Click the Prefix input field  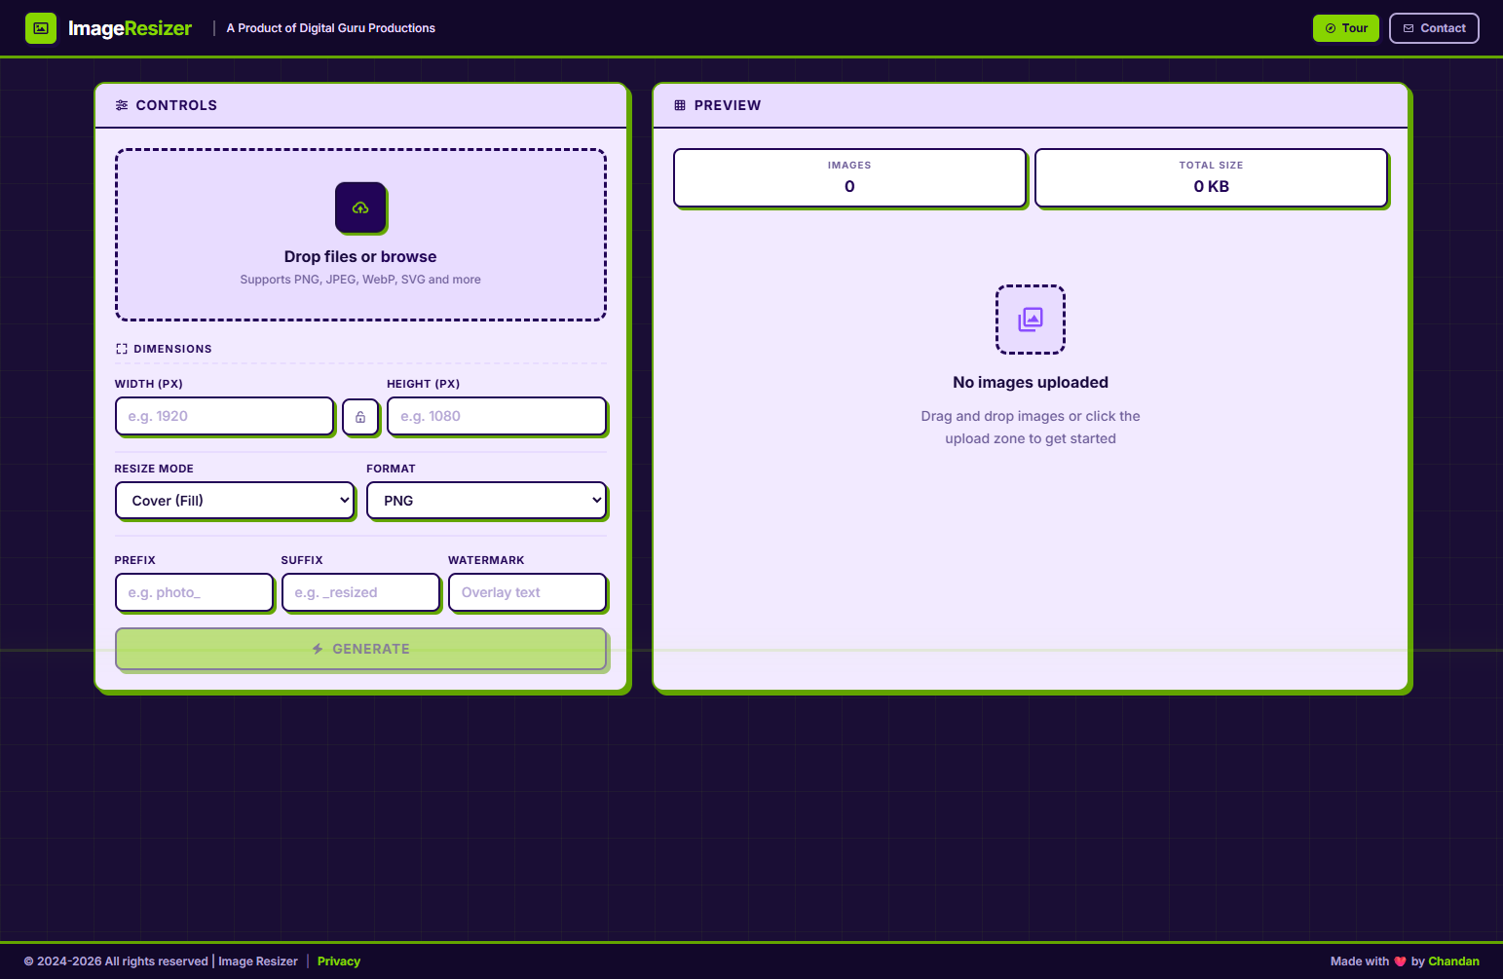pos(194,592)
